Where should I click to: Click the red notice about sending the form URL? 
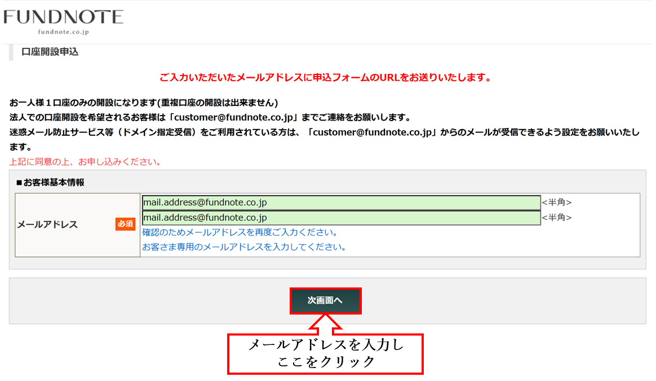coord(326,77)
